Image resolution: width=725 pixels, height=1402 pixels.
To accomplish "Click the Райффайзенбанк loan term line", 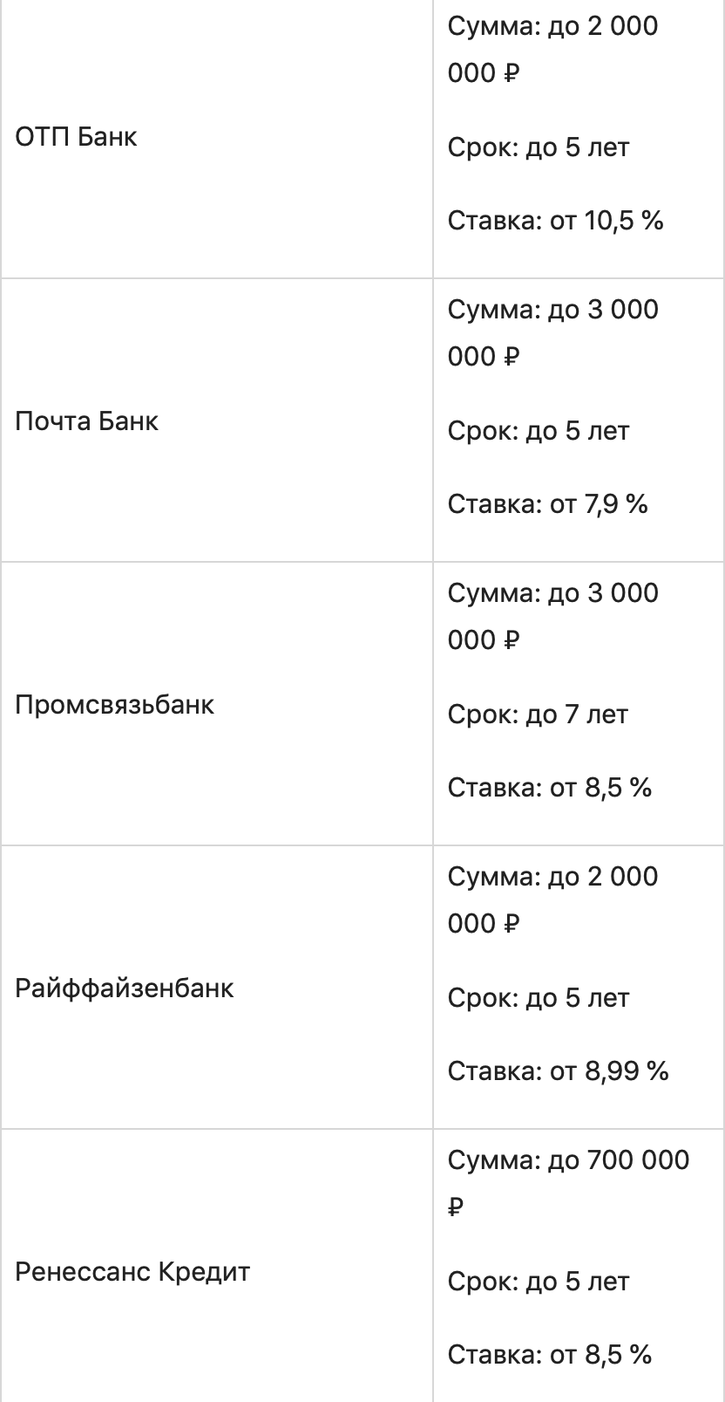I will point(538,998).
